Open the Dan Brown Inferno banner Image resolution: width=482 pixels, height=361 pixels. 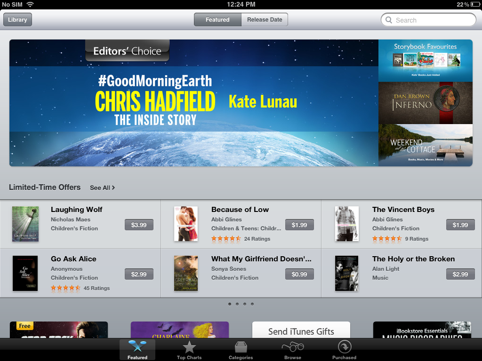coord(426,103)
